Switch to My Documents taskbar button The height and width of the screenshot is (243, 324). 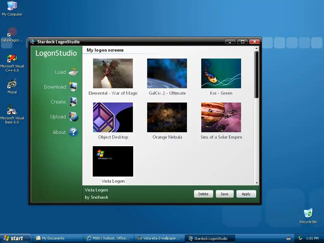tap(58, 239)
